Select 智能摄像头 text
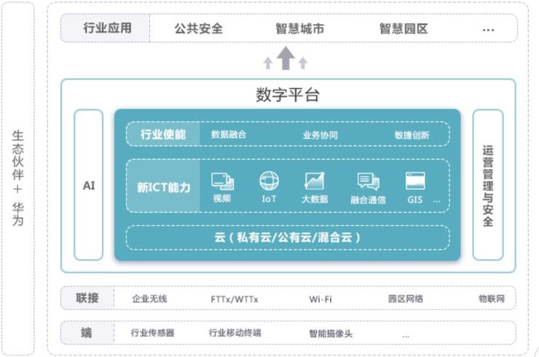 pos(331,333)
